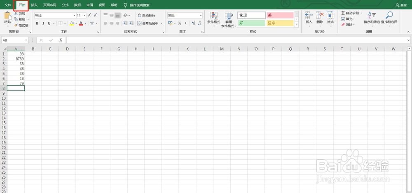
Task: Align cell content to middle
Action: pyautogui.click(x=111, y=15)
